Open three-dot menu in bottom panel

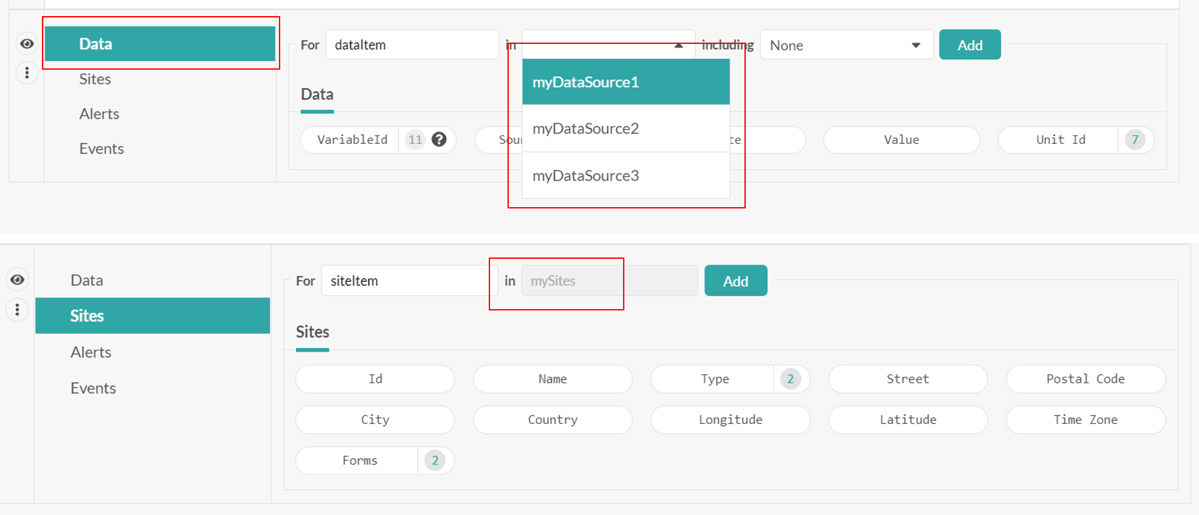[x=17, y=310]
